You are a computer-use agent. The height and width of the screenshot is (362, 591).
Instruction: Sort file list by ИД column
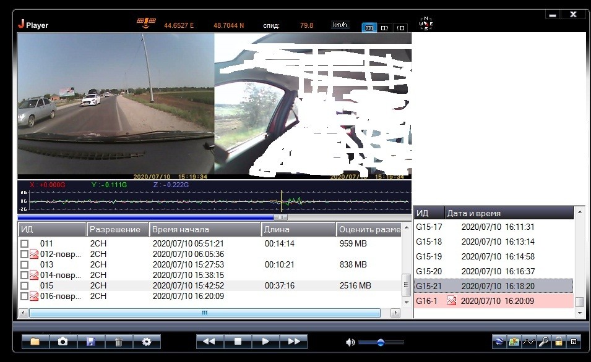(x=52, y=229)
